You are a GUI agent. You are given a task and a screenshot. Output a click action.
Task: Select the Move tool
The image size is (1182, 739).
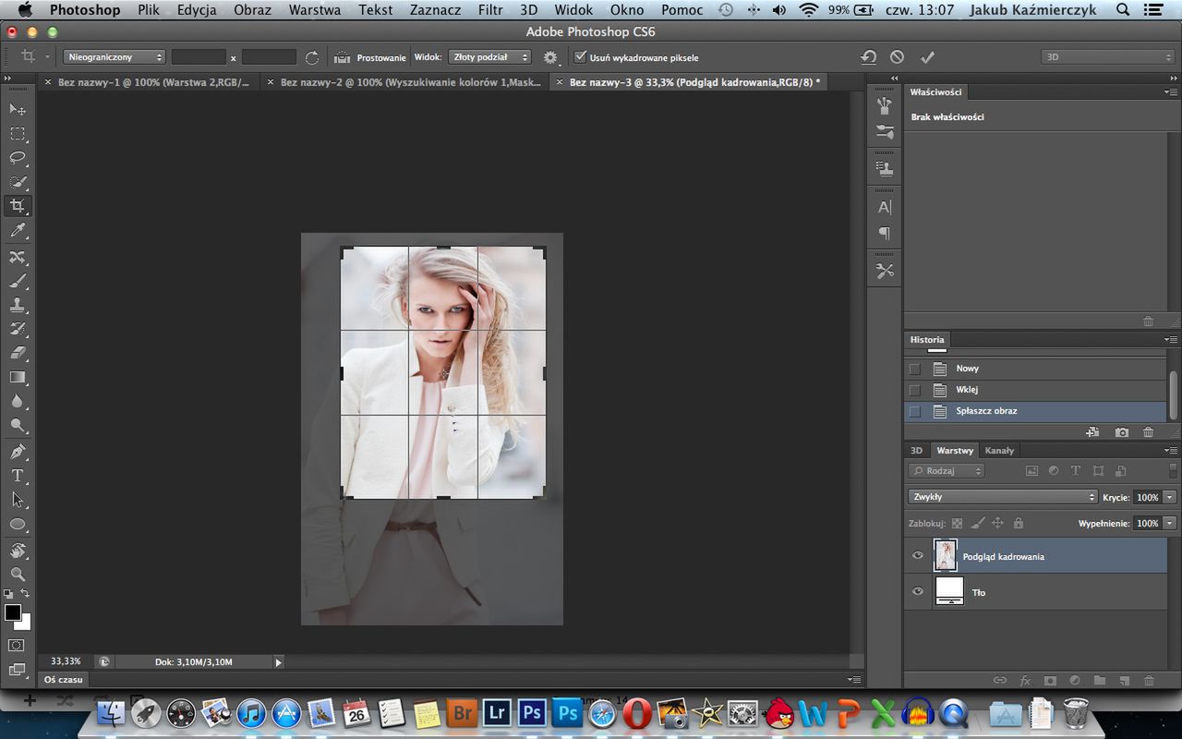tap(18, 109)
